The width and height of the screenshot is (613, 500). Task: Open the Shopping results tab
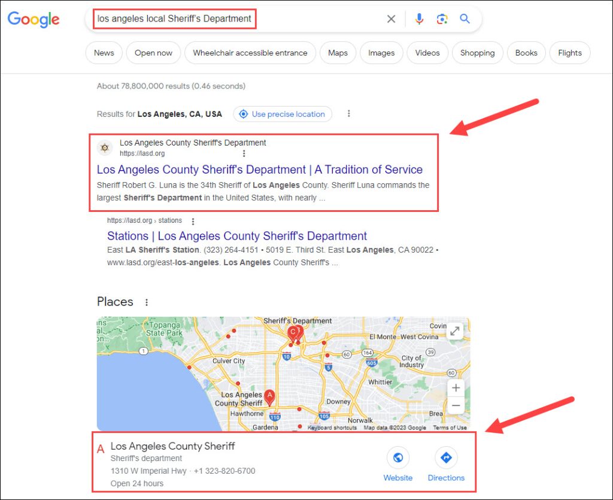[477, 53]
